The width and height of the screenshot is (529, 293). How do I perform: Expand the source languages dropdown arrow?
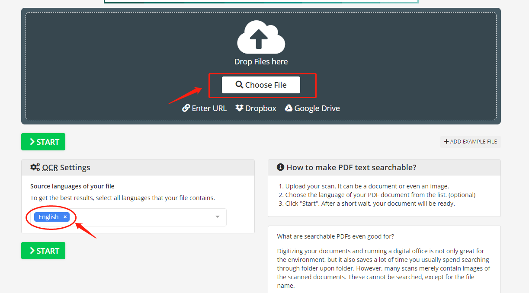(218, 217)
